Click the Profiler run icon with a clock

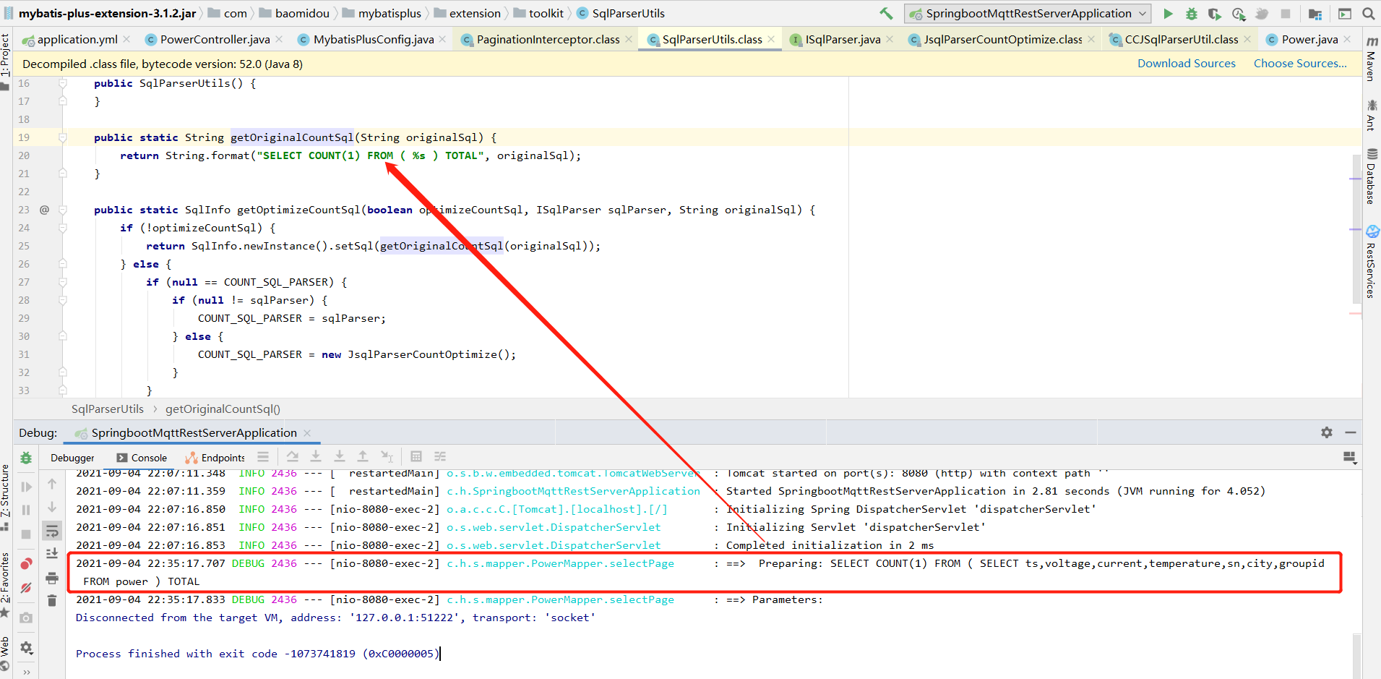coord(1239,13)
